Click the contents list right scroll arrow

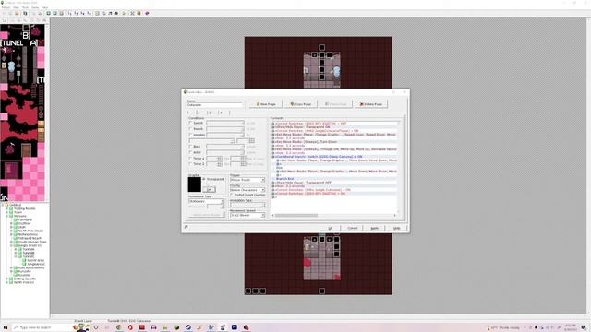click(394, 215)
